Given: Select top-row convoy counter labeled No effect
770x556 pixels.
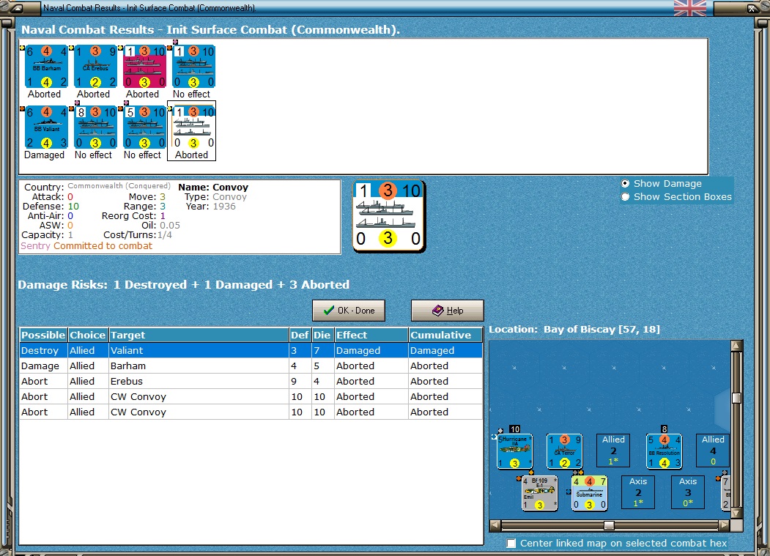Looking at the screenshot, I should click(x=194, y=67).
